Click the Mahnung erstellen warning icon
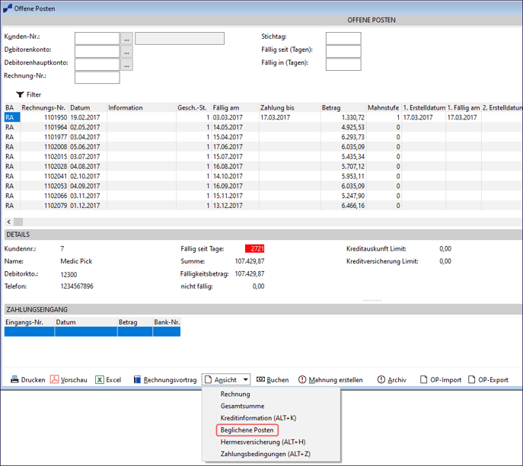Viewport: 523px width, 466px height. pyautogui.click(x=302, y=380)
